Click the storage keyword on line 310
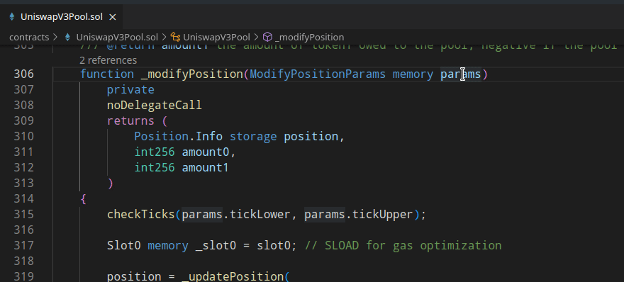Viewport: 624px width, 282px height. [x=253, y=137]
